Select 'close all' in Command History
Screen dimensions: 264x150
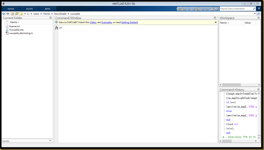(x=232, y=124)
